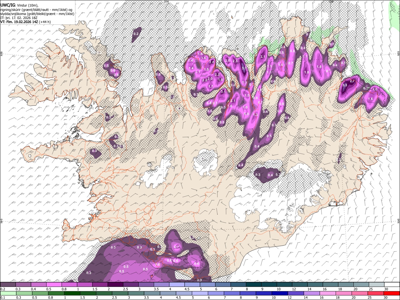
Task: Select lower rainfall legend swatch 0.1–0.3
Action: 8,293
